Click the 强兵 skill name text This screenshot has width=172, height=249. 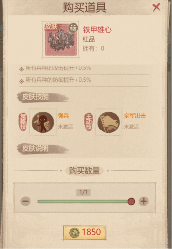[x=63, y=116]
